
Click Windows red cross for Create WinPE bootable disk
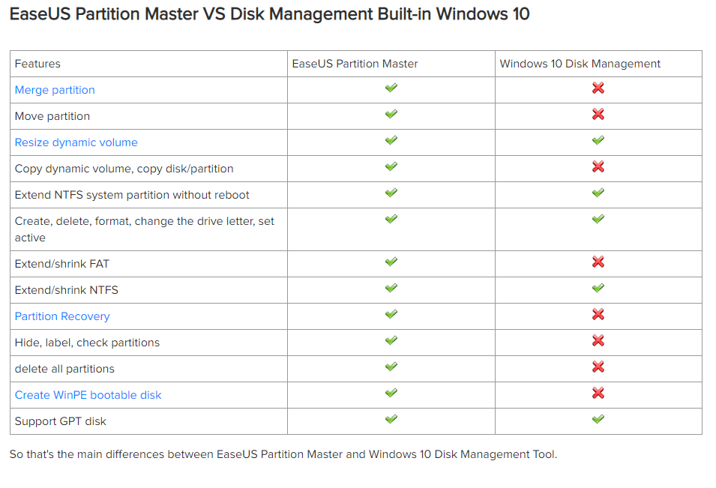pyautogui.click(x=598, y=393)
